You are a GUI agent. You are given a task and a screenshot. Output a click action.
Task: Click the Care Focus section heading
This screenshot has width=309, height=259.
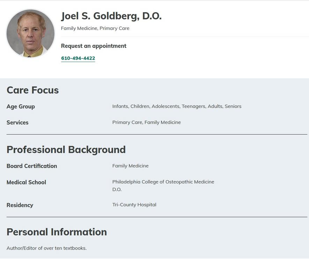click(x=32, y=90)
